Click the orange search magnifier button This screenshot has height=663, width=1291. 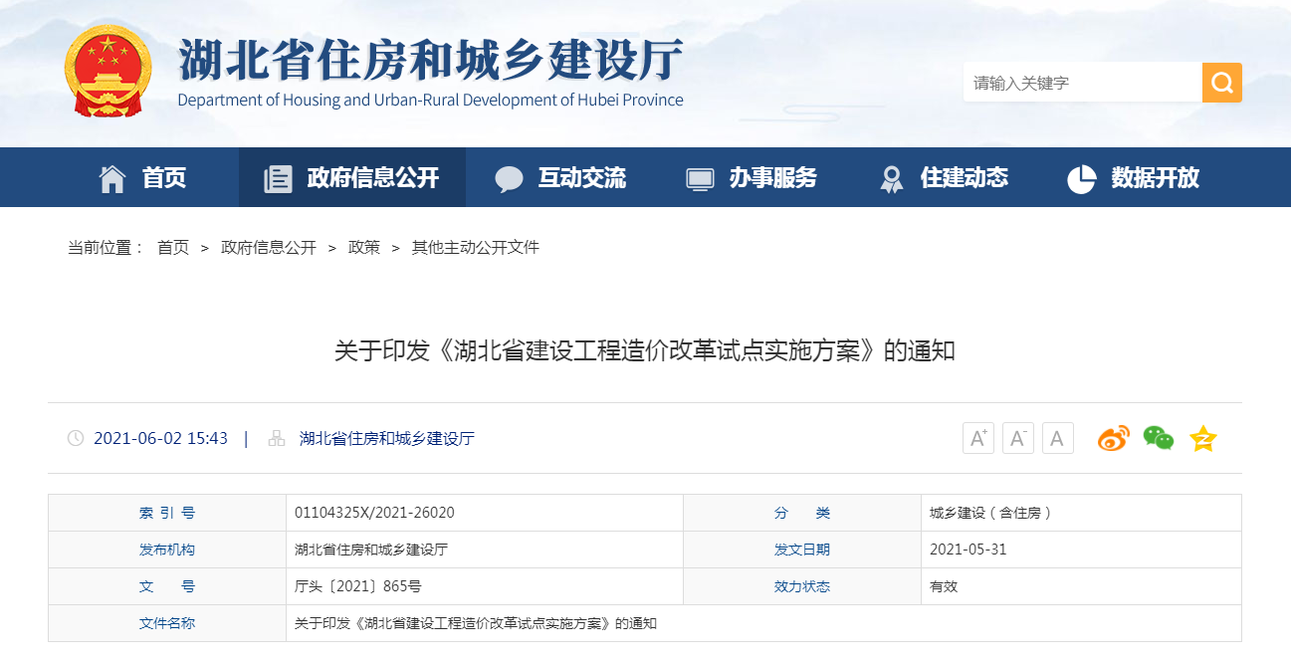point(1221,83)
